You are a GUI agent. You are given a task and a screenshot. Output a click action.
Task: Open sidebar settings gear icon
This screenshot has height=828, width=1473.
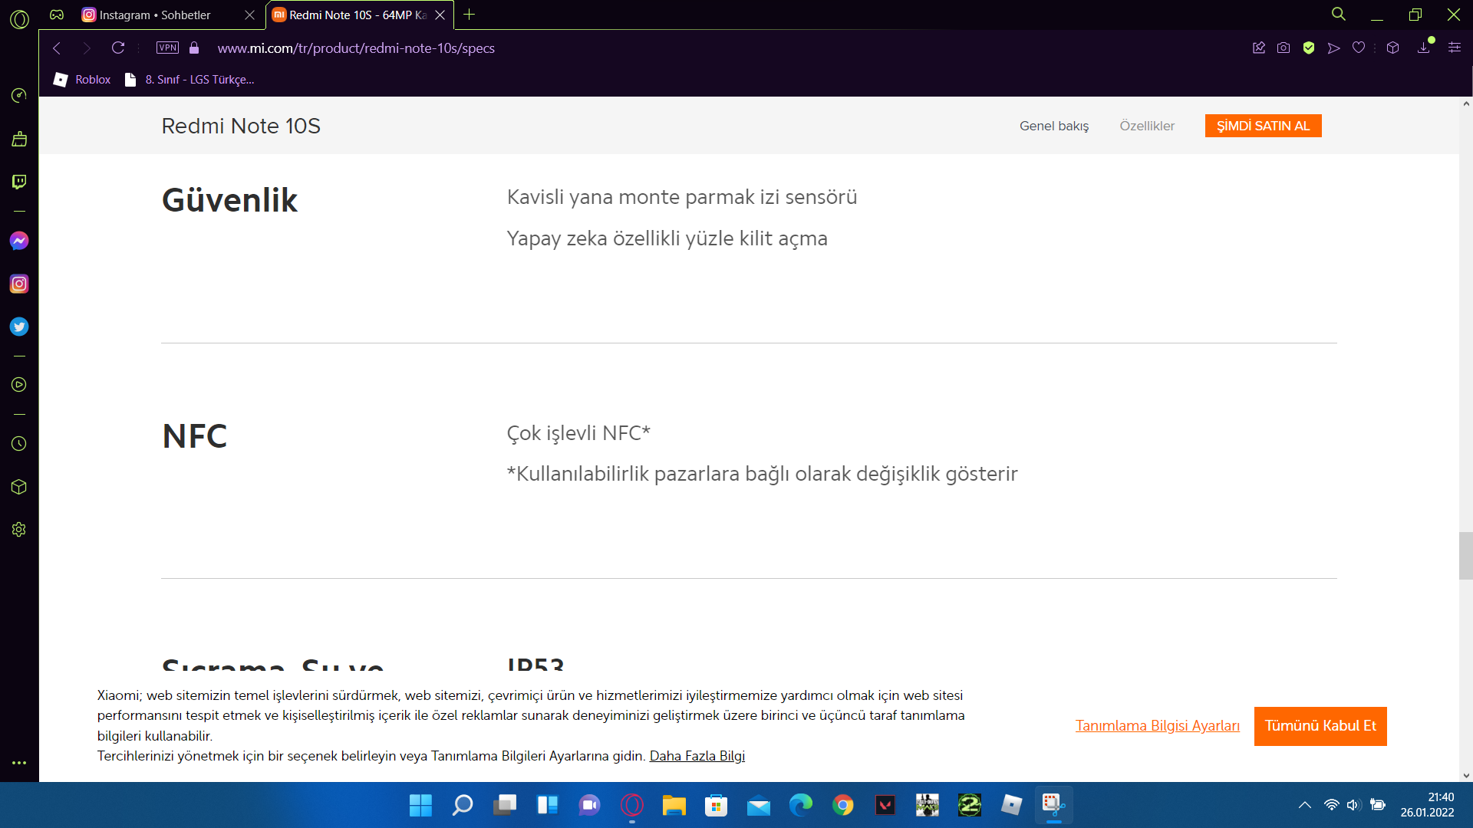coord(19,530)
